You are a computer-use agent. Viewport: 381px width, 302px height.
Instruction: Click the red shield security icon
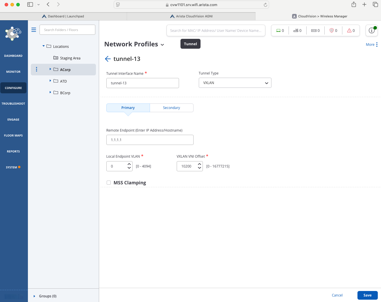click(x=331, y=30)
